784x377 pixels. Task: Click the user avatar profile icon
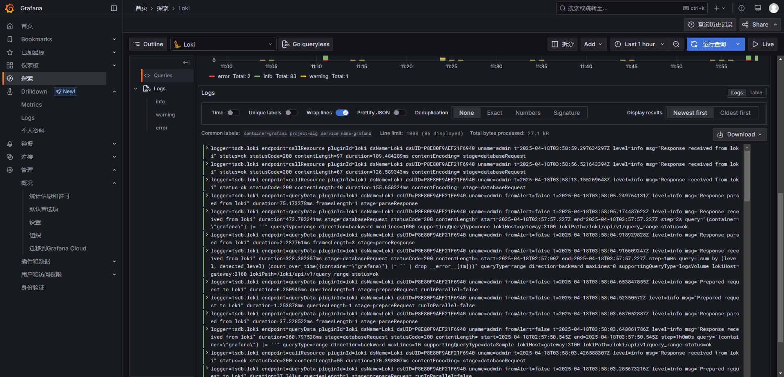(773, 8)
